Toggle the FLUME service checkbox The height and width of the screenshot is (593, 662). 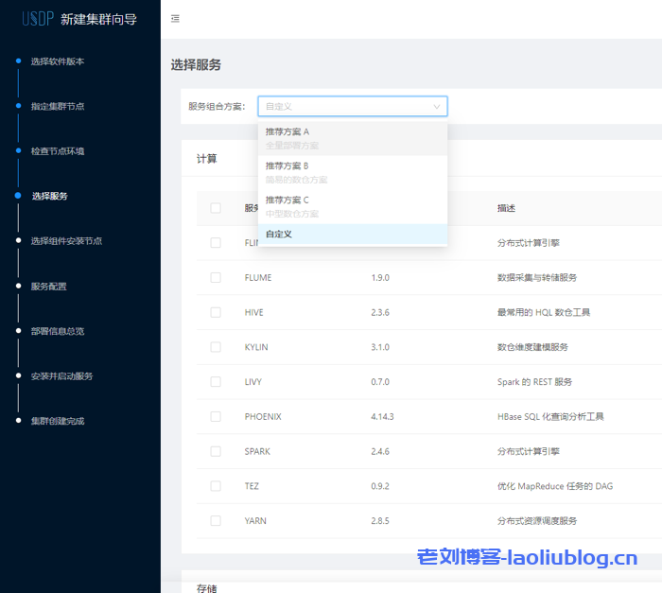216,277
